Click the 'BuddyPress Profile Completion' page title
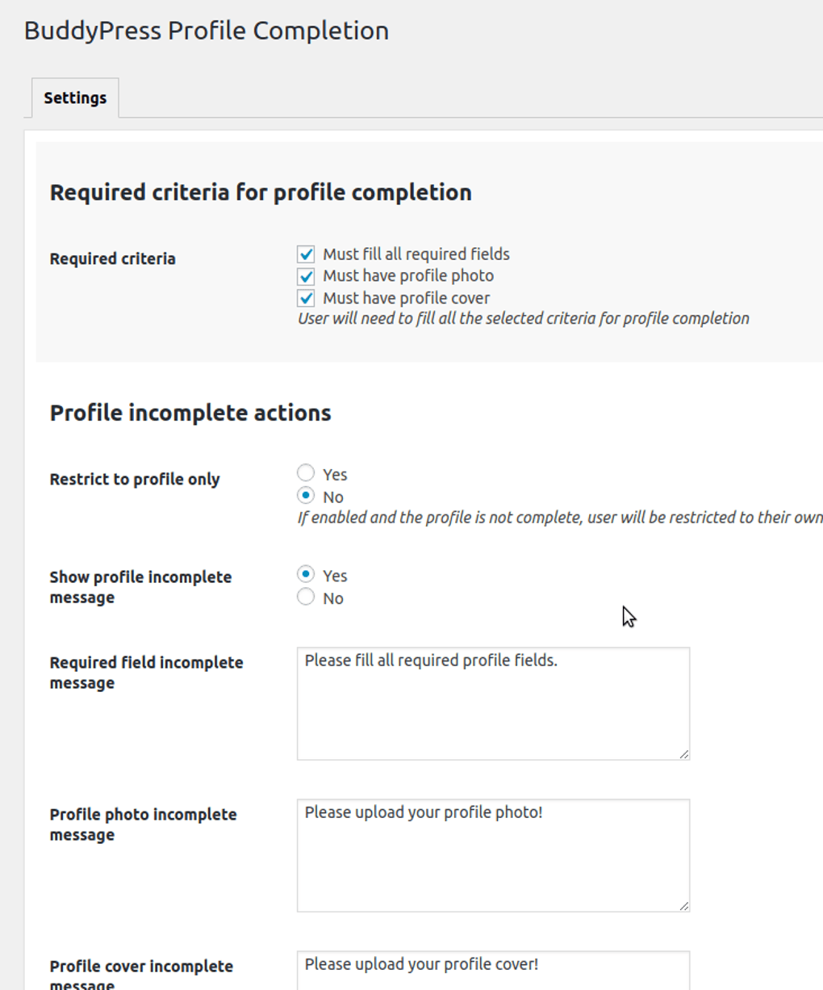Screen dimensions: 823x990 tap(206, 31)
